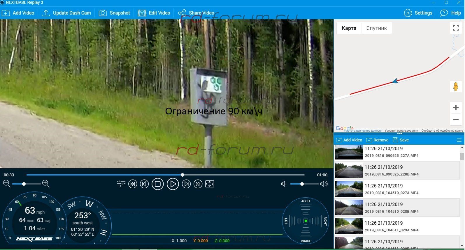Click the Google logo on map
Image resolution: width=465 pixels, height=250 pixels.
tap(344, 128)
